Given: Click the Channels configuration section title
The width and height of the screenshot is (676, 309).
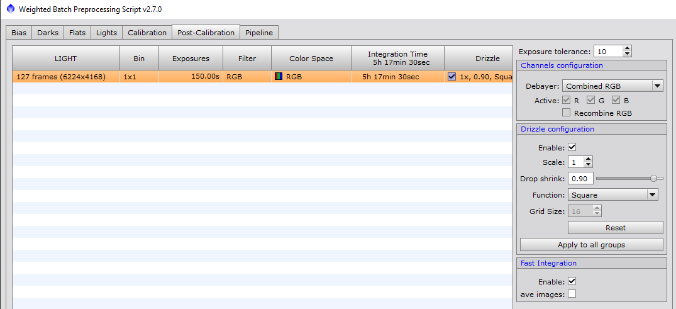Looking at the screenshot, I should [x=562, y=65].
